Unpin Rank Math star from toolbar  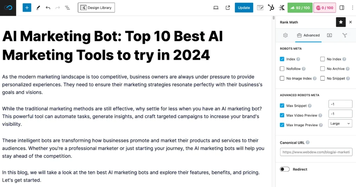[341, 22]
